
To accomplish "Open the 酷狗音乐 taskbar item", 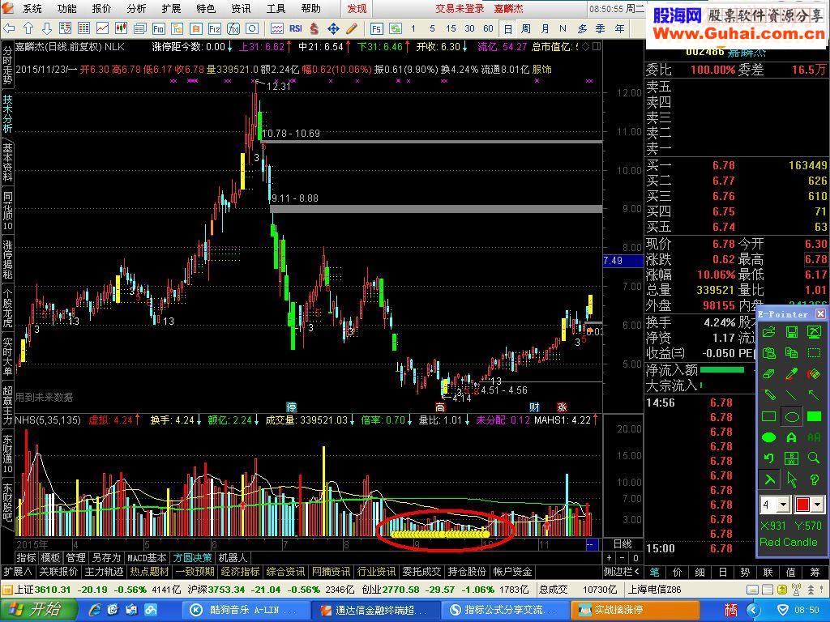I will click(245, 610).
